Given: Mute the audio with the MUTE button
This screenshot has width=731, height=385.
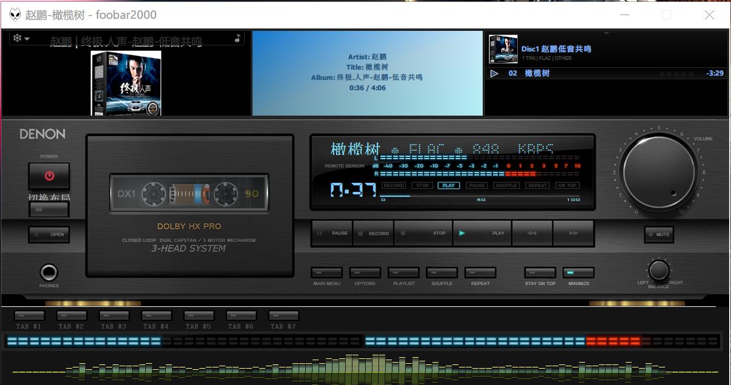Looking at the screenshot, I should (x=659, y=234).
